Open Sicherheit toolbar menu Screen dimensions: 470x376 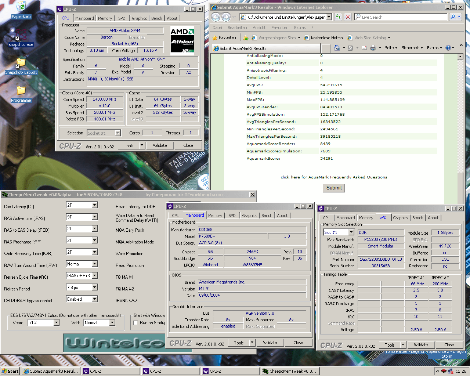coord(412,48)
